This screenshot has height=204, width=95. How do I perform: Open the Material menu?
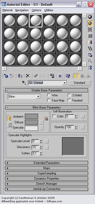[x=7, y=10]
